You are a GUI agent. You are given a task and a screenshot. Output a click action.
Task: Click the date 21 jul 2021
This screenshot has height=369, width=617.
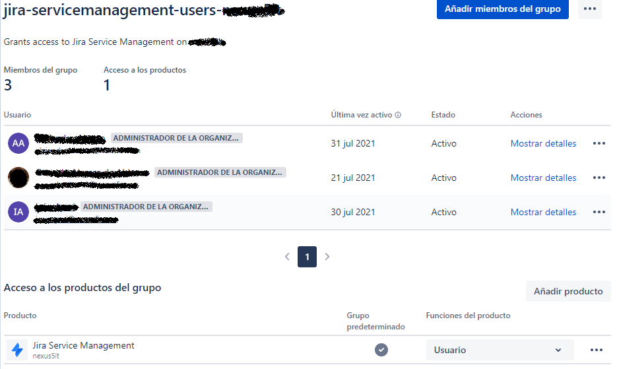click(x=353, y=178)
